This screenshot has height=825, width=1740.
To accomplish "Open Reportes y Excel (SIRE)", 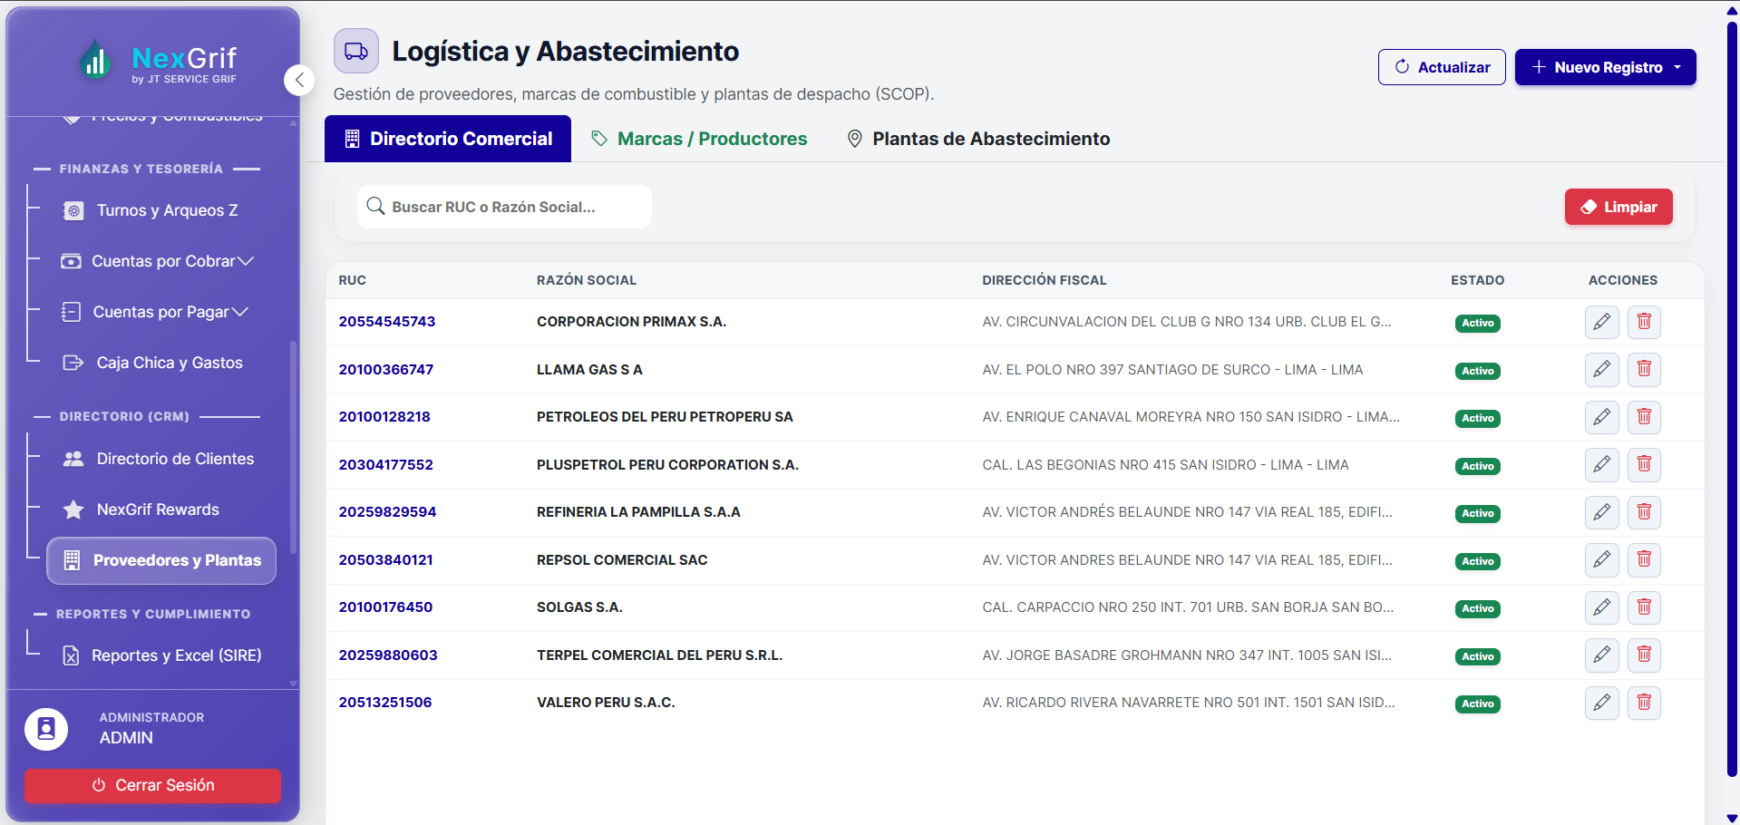I will pyautogui.click(x=161, y=655).
